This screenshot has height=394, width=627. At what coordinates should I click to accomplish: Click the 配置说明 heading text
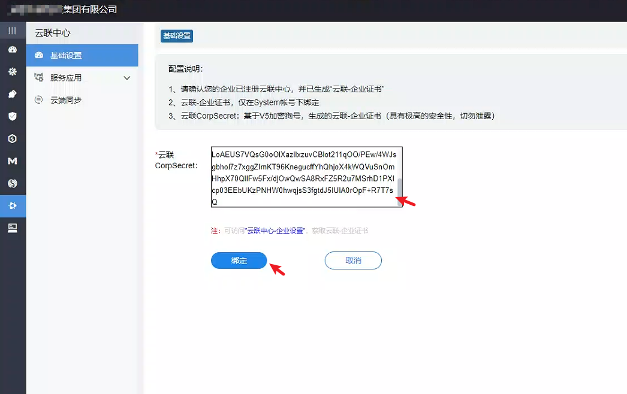coord(186,69)
